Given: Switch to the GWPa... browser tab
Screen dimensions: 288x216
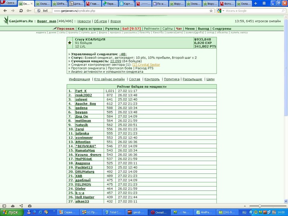Looking at the screenshot, I should (60, 3).
